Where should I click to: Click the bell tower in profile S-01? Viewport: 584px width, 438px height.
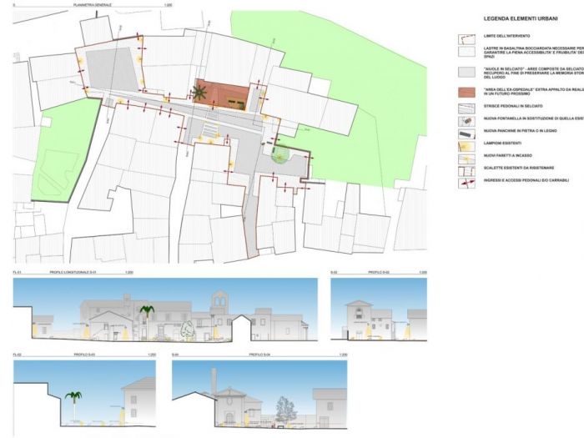219,304
